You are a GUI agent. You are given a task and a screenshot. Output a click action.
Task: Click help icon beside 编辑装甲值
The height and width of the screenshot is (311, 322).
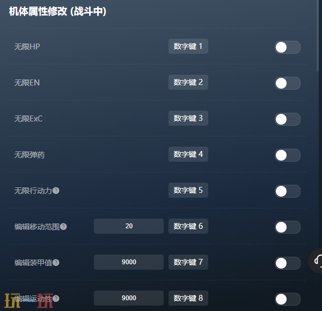click(x=56, y=263)
